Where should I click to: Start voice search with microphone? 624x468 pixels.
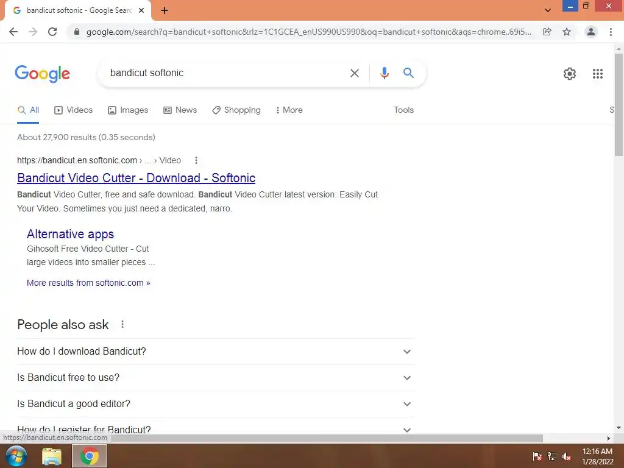click(384, 73)
